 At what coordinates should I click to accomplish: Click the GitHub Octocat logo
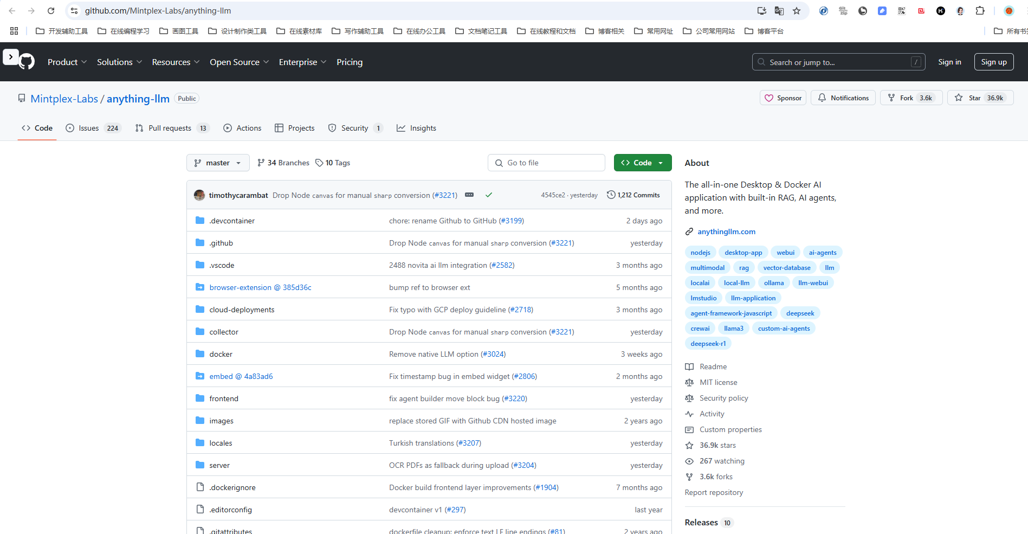pyautogui.click(x=27, y=62)
